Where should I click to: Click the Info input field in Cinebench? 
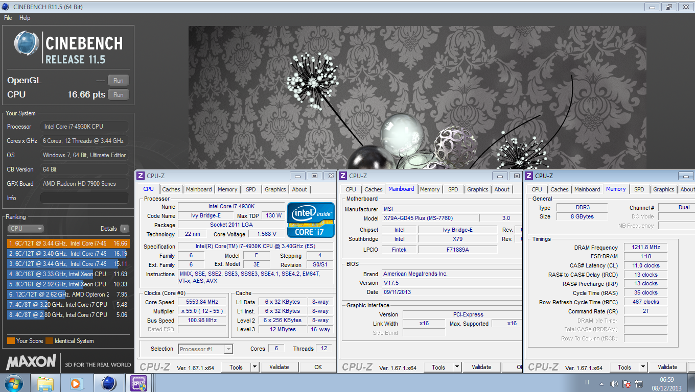pos(84,198)
